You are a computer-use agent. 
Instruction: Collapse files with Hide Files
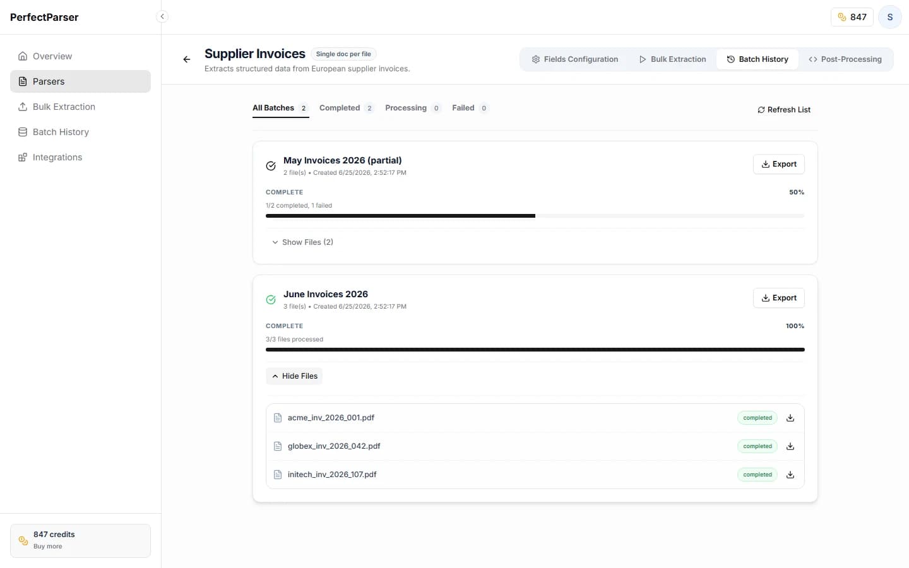tap(294, 376)
